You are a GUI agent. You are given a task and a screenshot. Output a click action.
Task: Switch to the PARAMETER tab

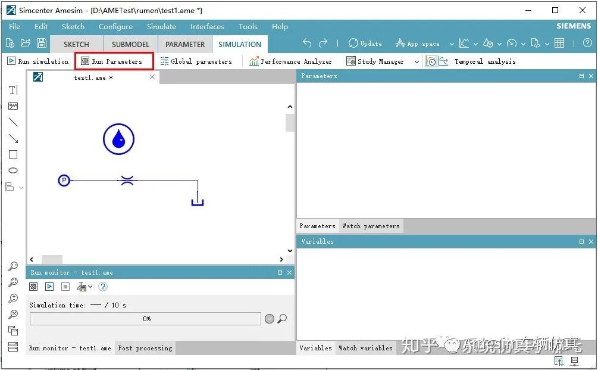click(184, 43)
